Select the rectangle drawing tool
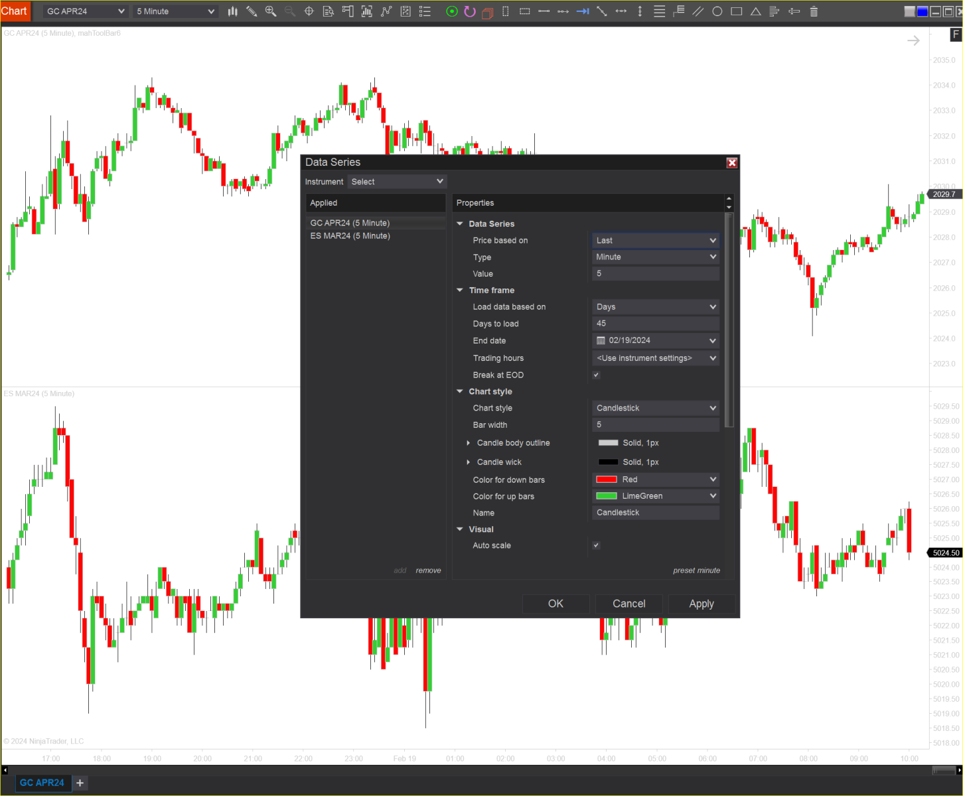The width and height of the screenshot is (963, 796). coord(737,11)
